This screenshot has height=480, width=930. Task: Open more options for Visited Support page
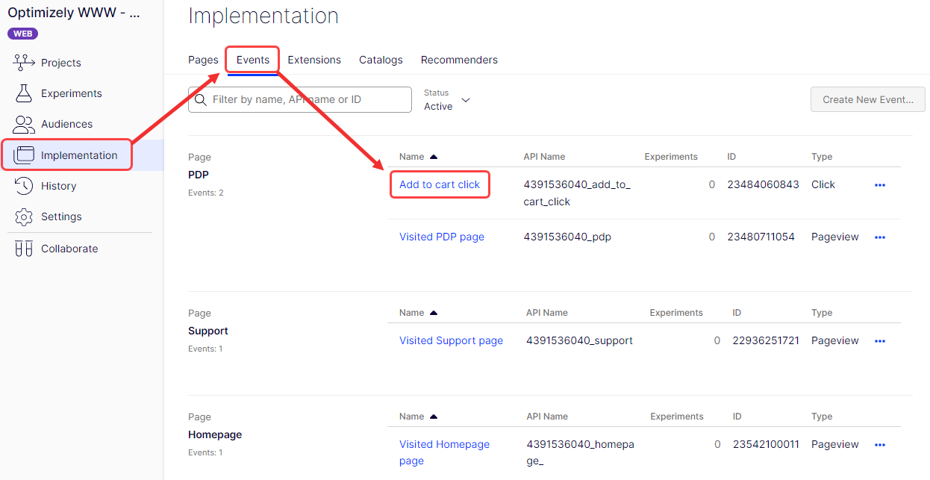pyautogui.click(x=879, y=341)
